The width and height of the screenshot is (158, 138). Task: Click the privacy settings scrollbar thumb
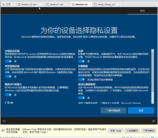pyautogui.click(x=153, y=72)
